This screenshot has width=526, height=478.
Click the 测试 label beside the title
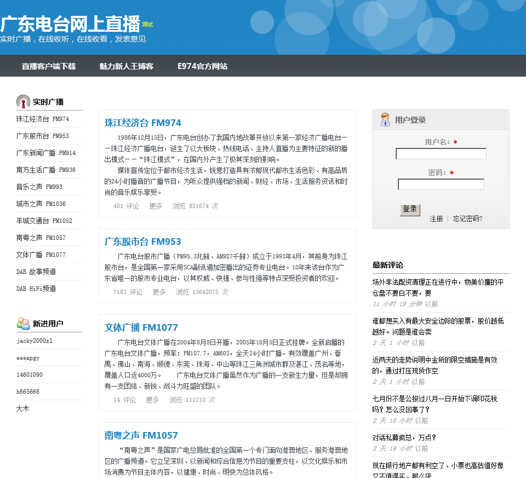pyautogui.click(x=147, y=25)
